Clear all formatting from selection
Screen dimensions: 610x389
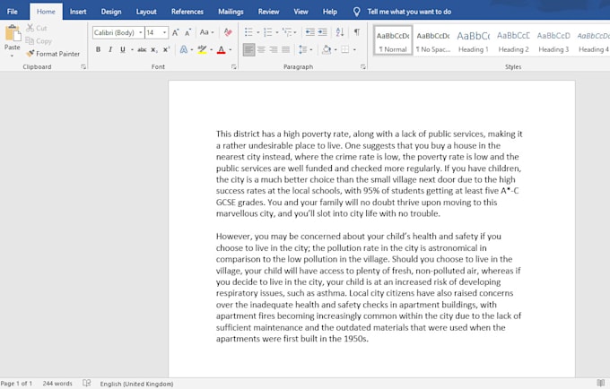click(228, 32)
